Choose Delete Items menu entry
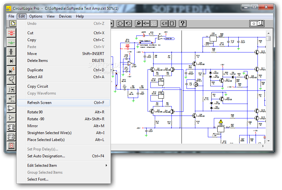This screenshot has height=190, width=282. pos(64,61)
